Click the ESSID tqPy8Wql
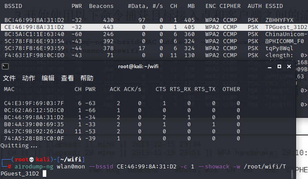Viewport: 308px width, 179px height. click(279, 48)
